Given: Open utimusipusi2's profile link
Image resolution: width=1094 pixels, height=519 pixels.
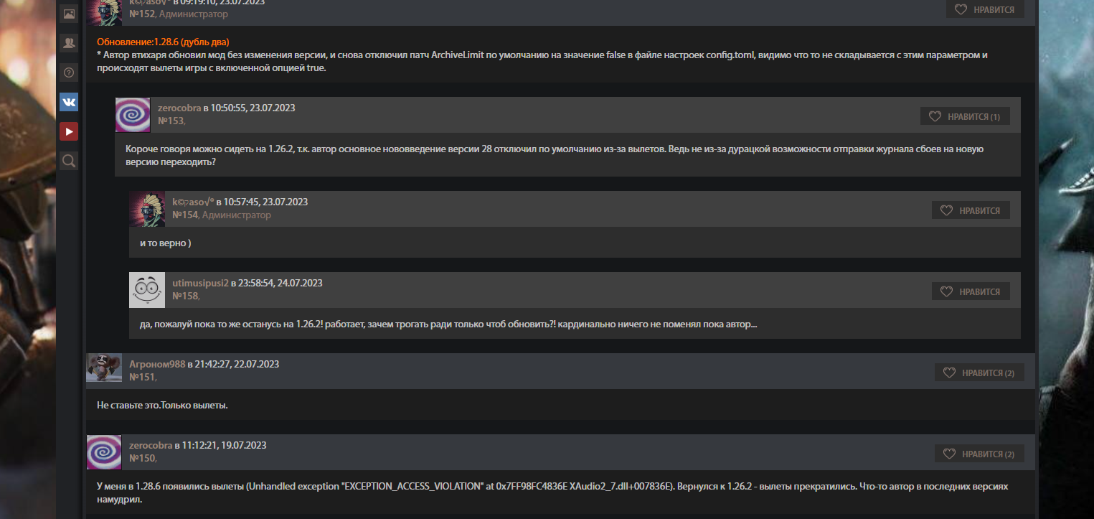Looking at the screenshot, I should [200, 283].
